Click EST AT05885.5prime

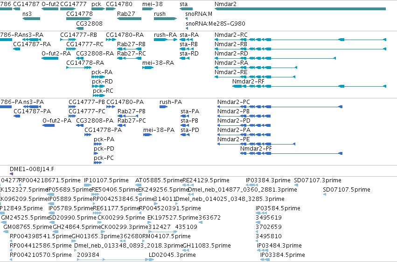tap(159, 180)
